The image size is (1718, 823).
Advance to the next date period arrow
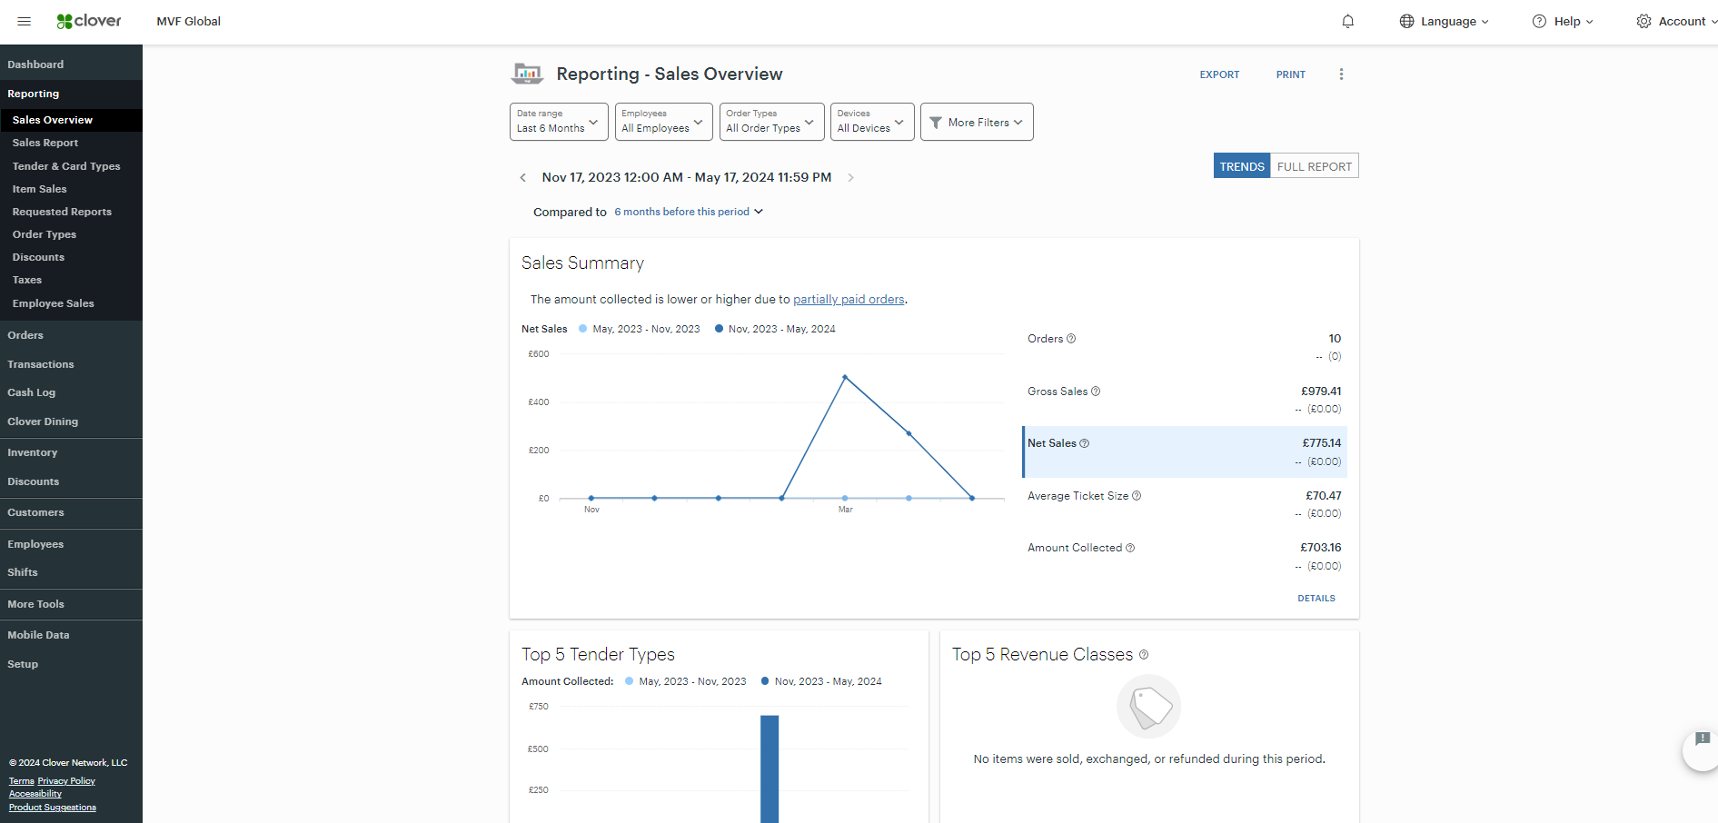851,177
